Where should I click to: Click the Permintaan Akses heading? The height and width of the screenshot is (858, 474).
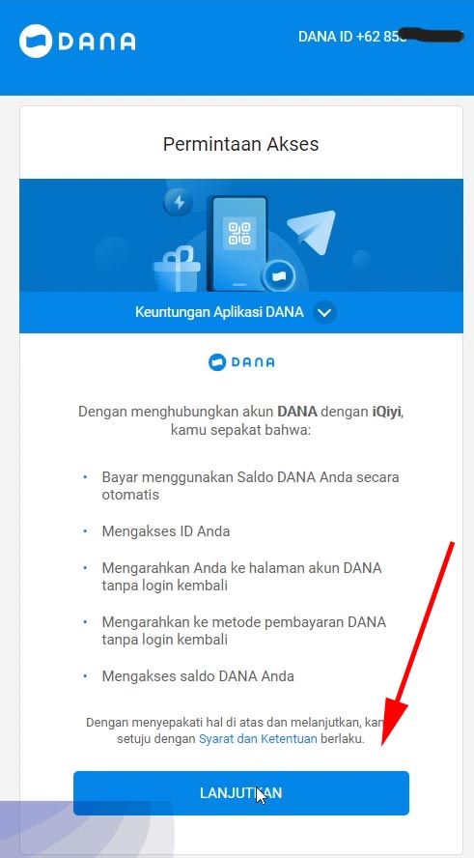coord(241,144)
